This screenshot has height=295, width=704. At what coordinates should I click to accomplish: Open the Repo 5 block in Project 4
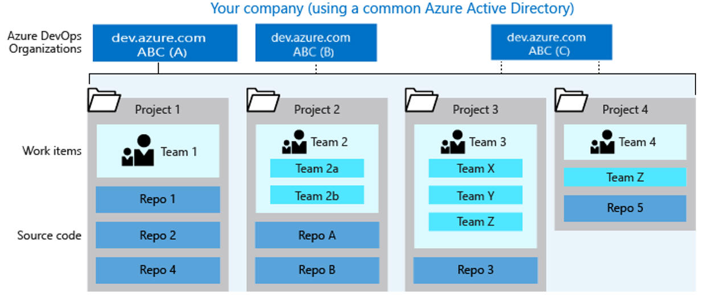tap(625, 208)
